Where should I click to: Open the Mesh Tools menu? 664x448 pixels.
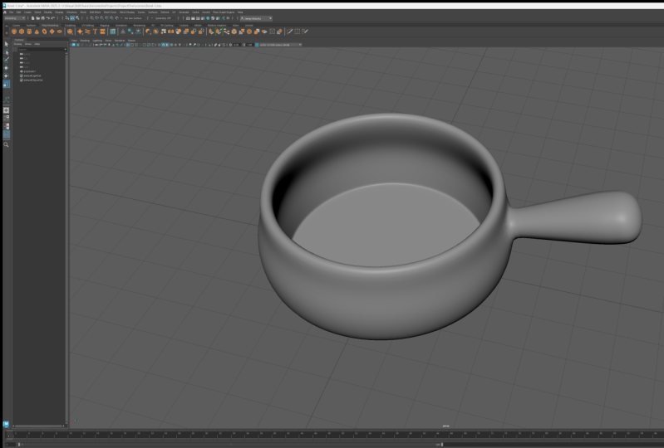pos(110,12)
